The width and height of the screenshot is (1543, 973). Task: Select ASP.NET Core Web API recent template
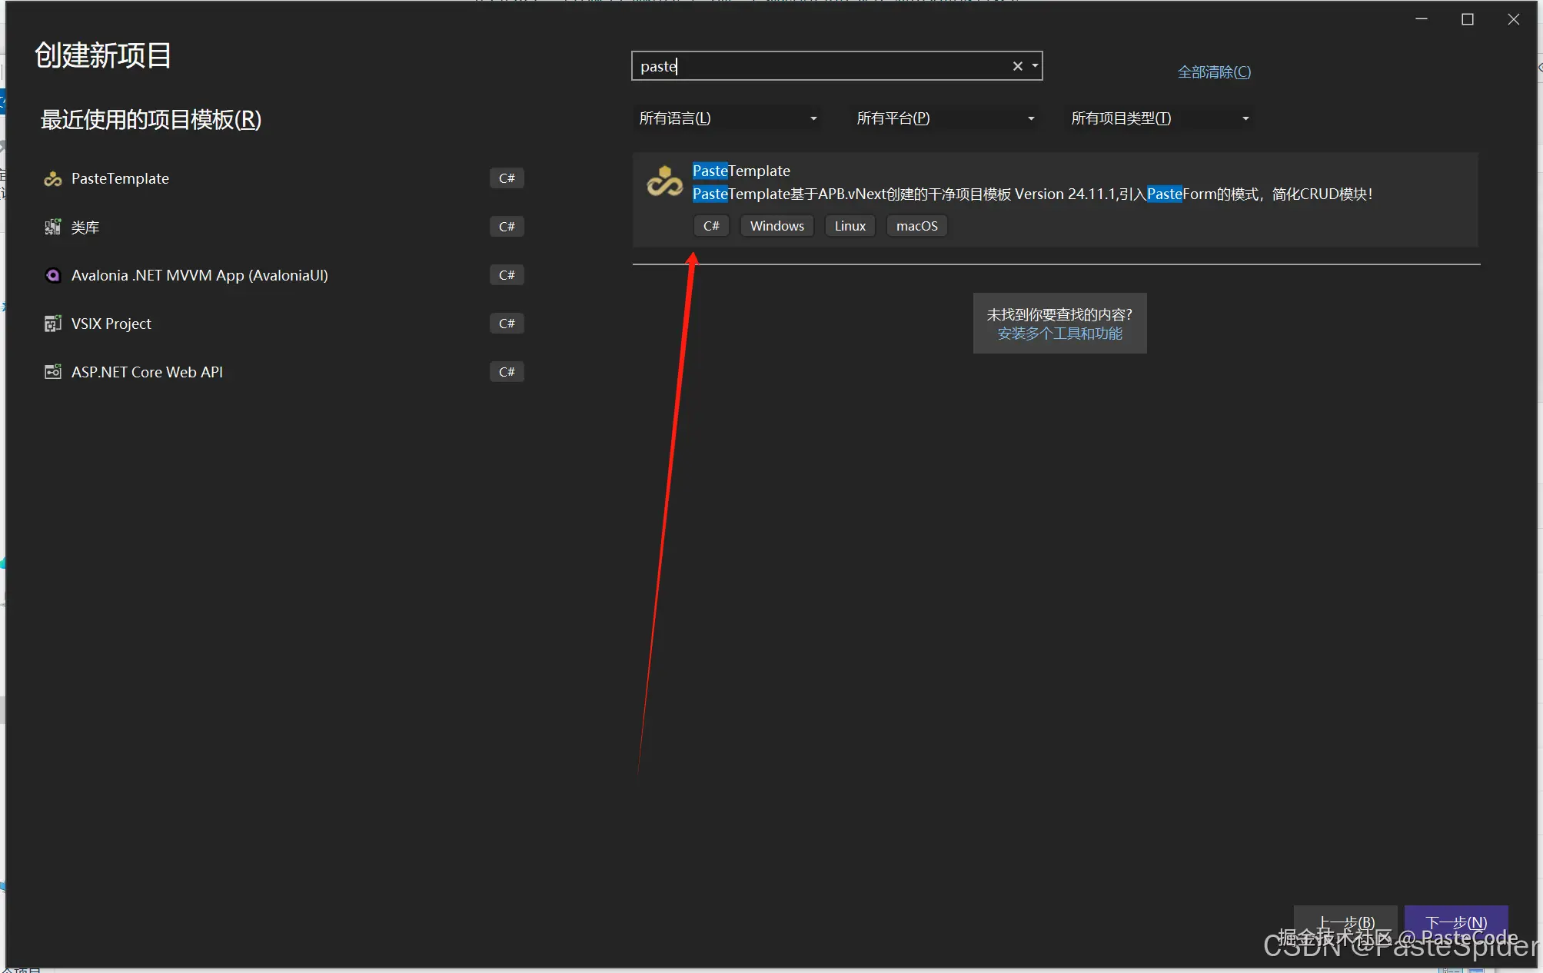[x=147, y=373]
